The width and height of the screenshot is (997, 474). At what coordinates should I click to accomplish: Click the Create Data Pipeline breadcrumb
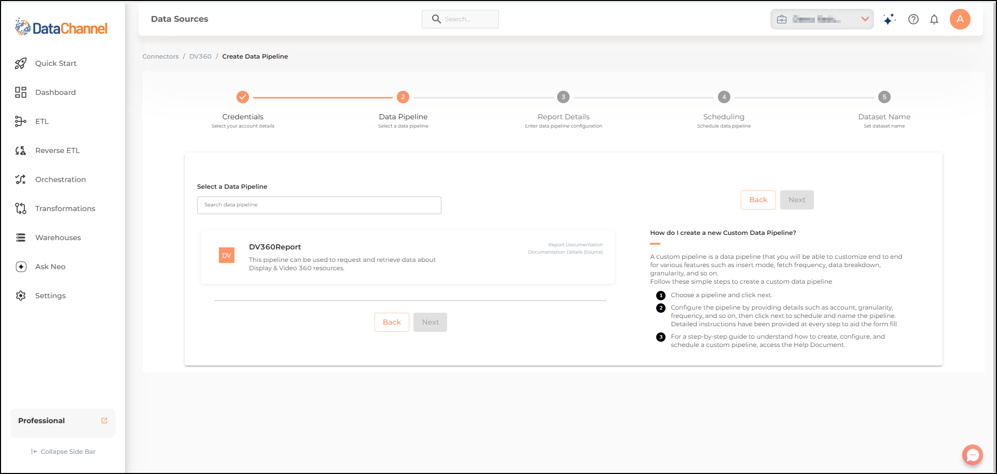(x=255, y=57)
